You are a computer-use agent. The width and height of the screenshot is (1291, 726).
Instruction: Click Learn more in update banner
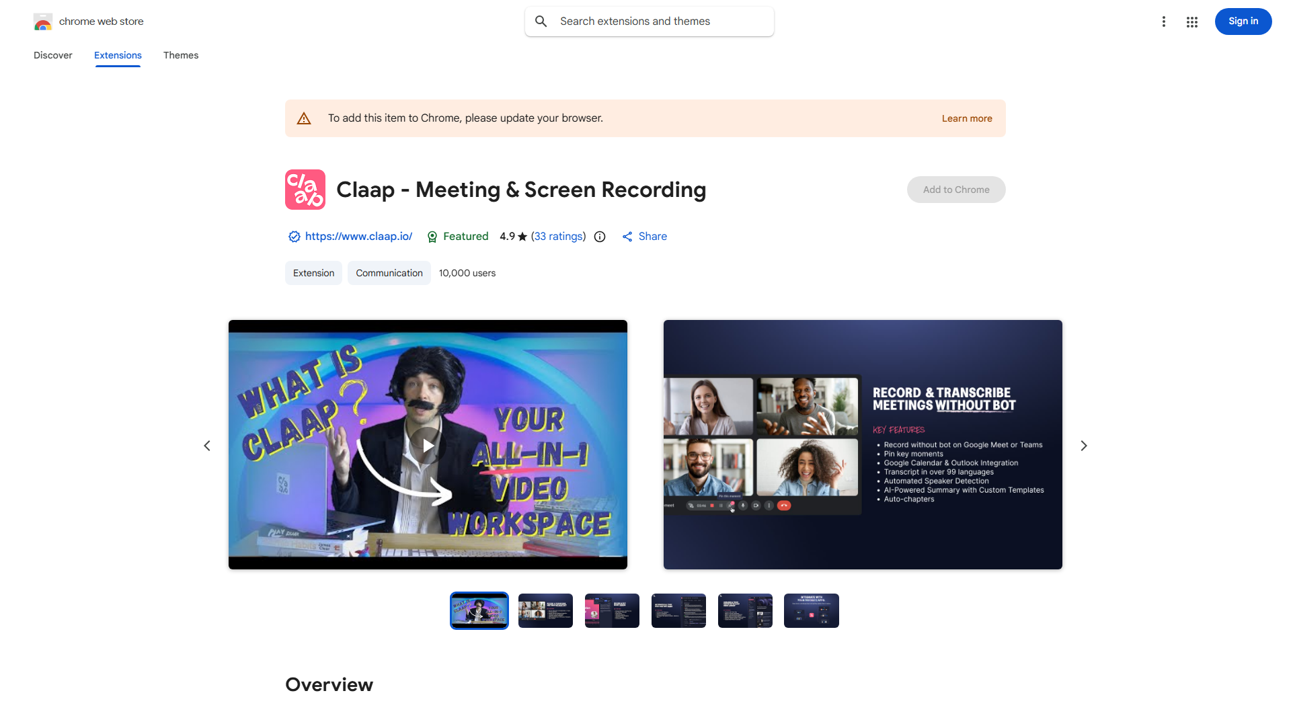pyautogui.click(x=966, y=118)
